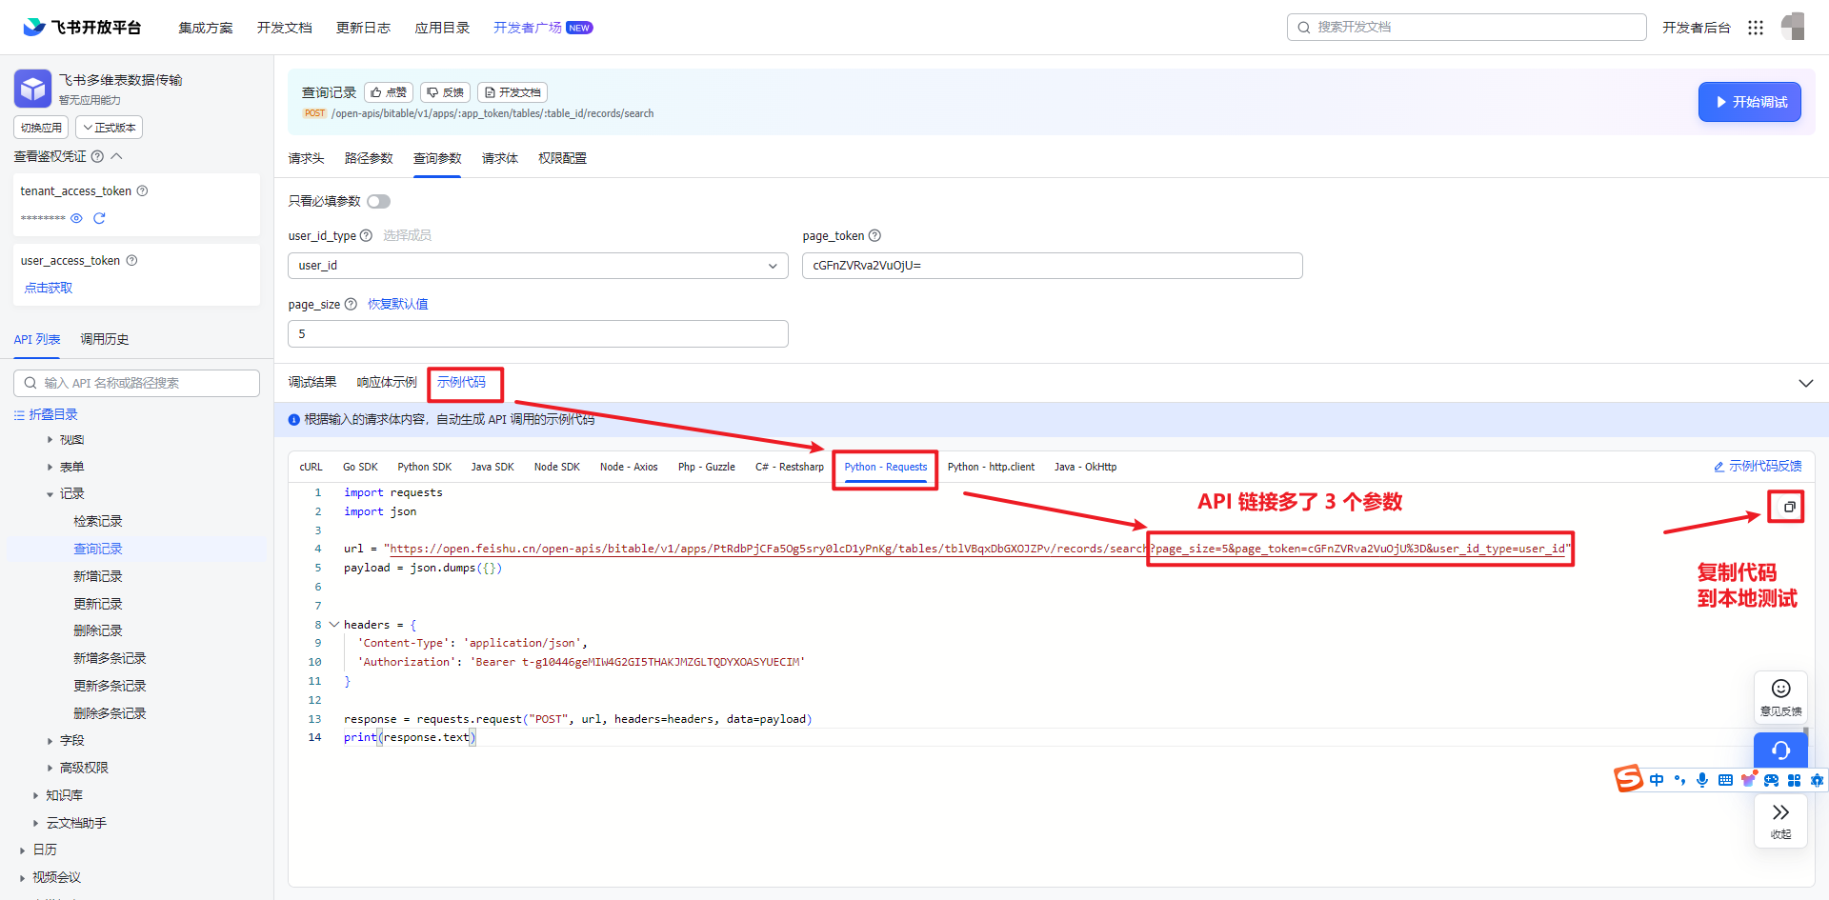
Task: Click the Sogou voice input microphone
Action: pyautogui.click(x=1702, y=780)
